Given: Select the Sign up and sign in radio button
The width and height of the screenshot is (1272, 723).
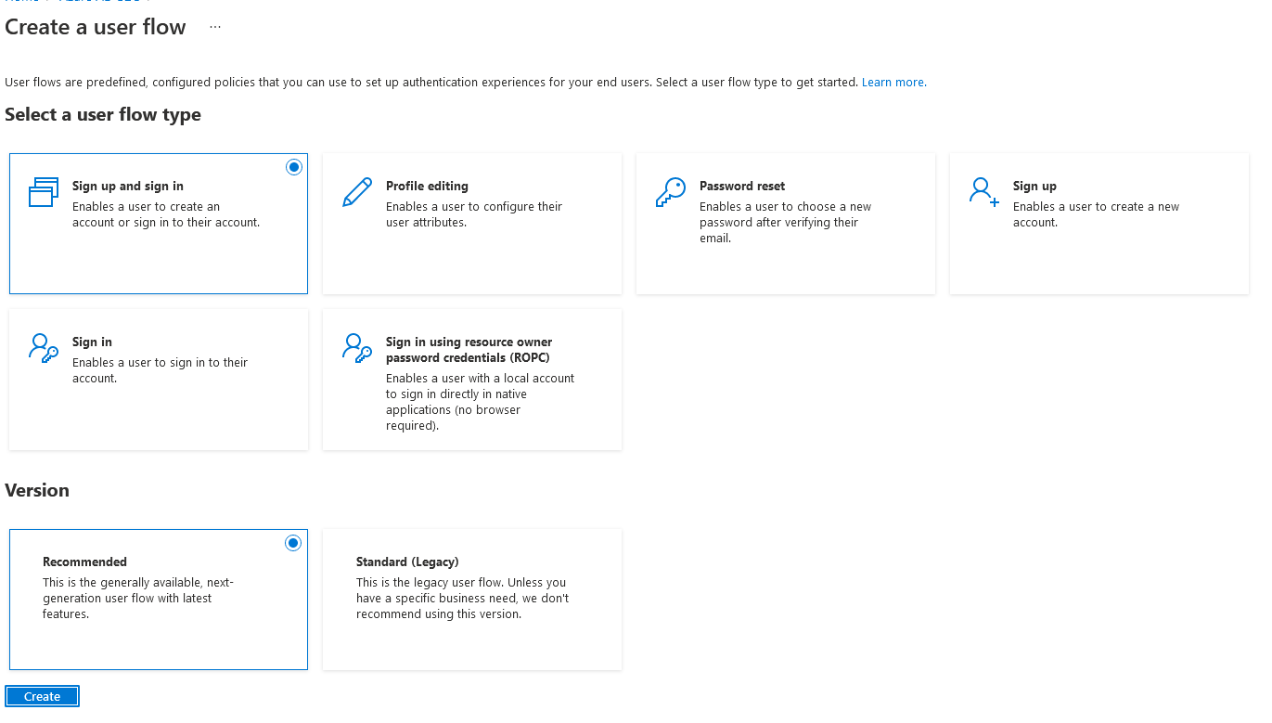Looking at the screenshot, I should [x=294, y=167].
